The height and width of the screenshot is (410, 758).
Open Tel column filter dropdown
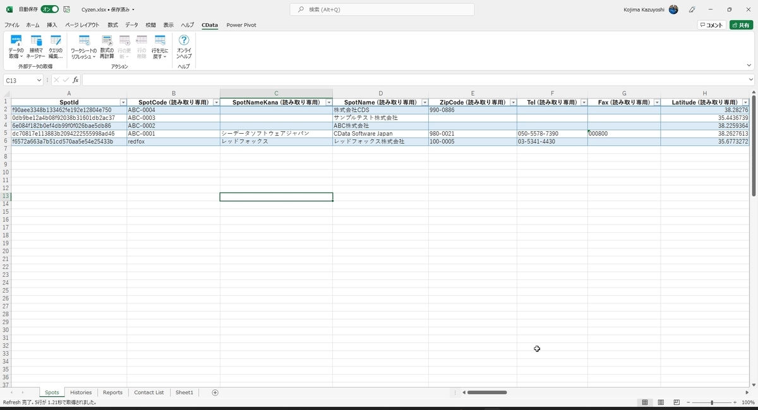[584, 102]
